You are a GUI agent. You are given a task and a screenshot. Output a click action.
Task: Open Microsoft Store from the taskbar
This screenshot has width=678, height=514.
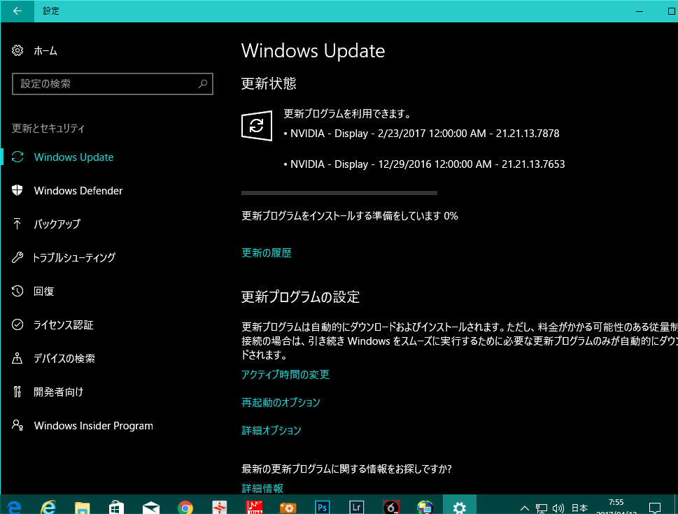[116, 506]
